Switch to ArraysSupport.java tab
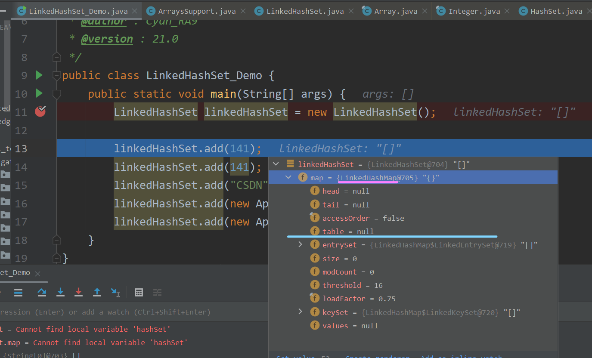This screenshot has height=358, width=592. click(x=196, y=11)
